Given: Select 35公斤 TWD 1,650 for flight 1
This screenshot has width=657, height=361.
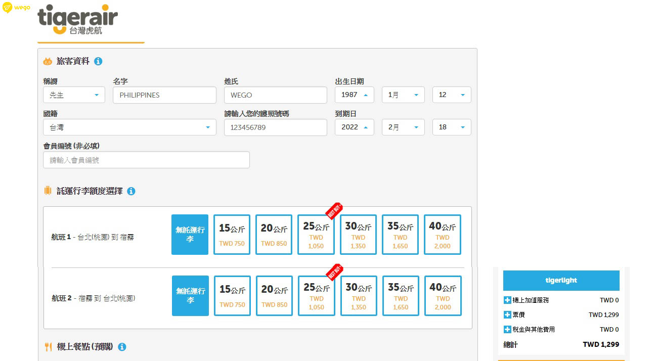Looking at the screenshot, I should [x=400, y=235].
